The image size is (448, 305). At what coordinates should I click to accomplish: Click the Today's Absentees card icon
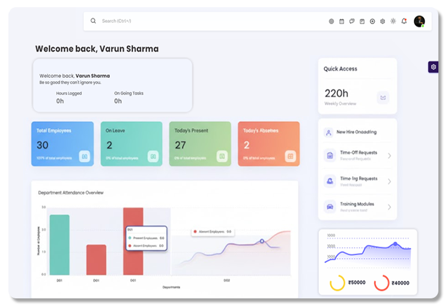tap(290, 156)
